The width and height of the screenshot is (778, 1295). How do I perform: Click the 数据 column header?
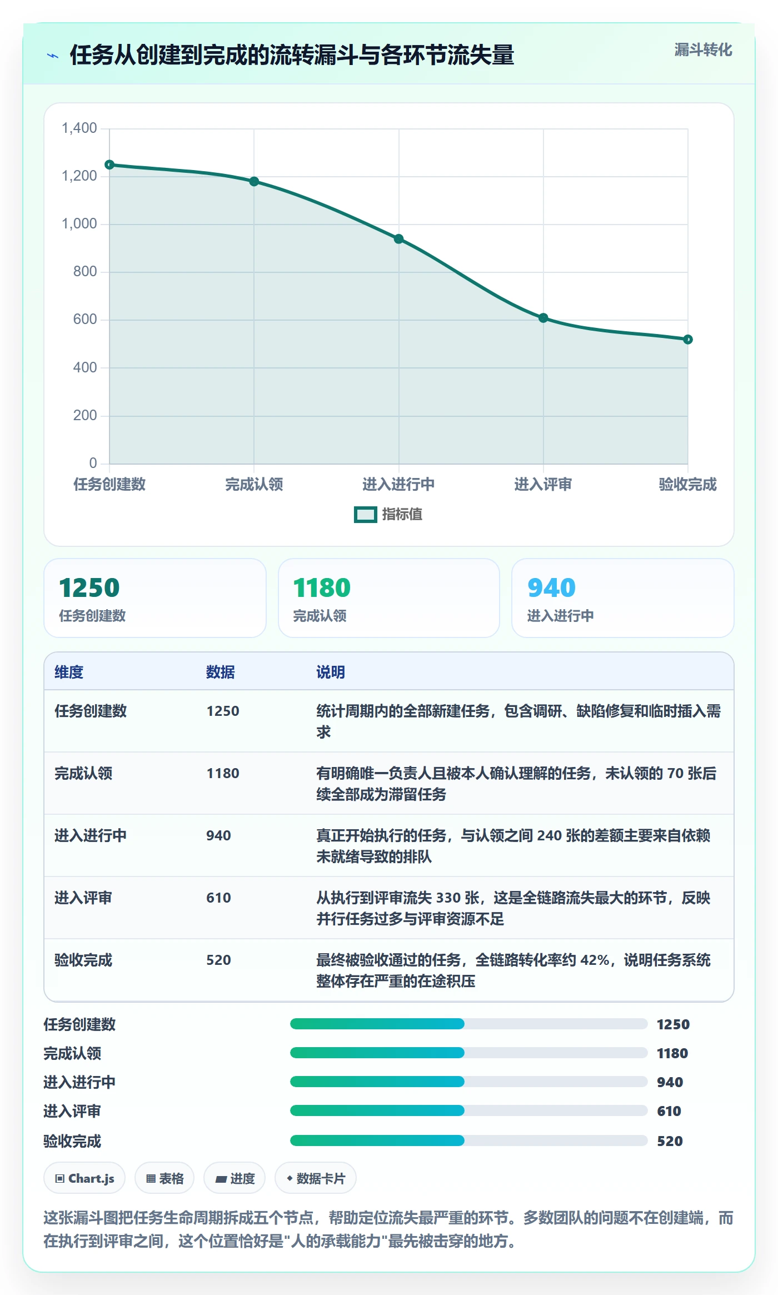coord(221,672)
